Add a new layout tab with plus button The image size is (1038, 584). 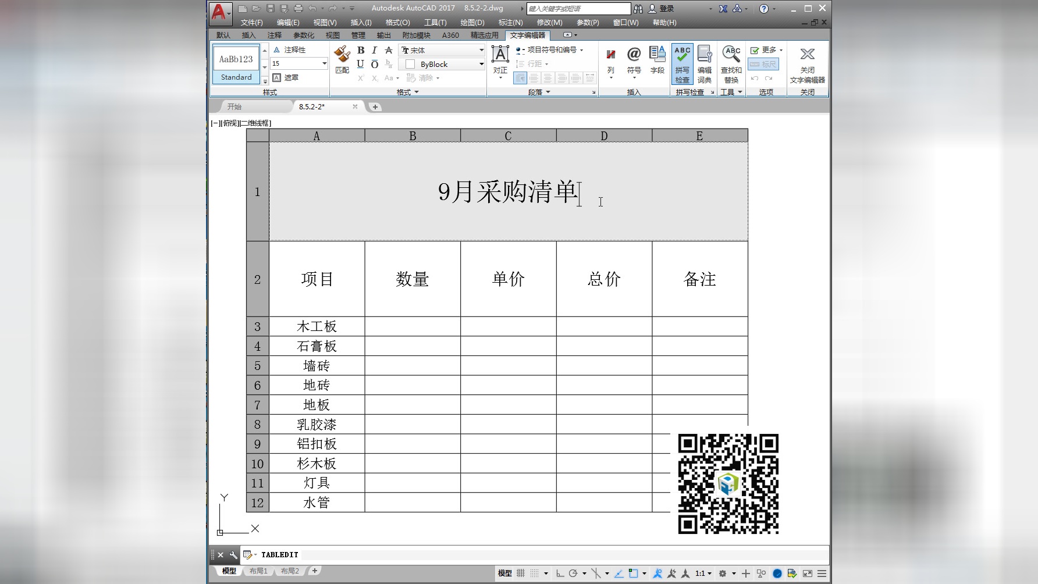[x=315, y=571]
